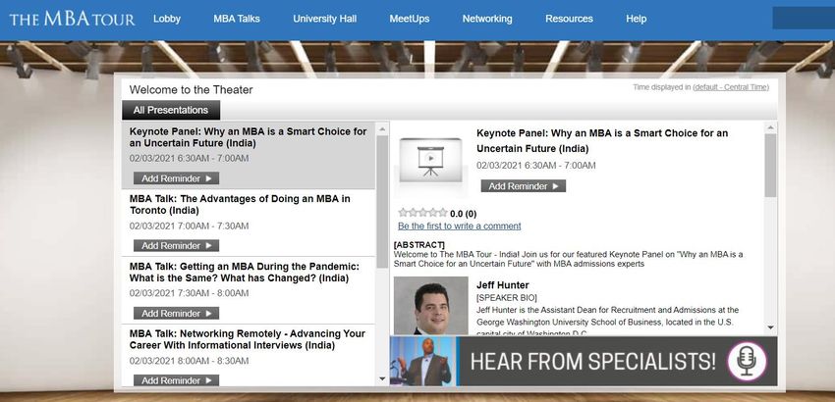835x402 pixels.
Task: Open University Hall
Action: click(x=325, y=19)
